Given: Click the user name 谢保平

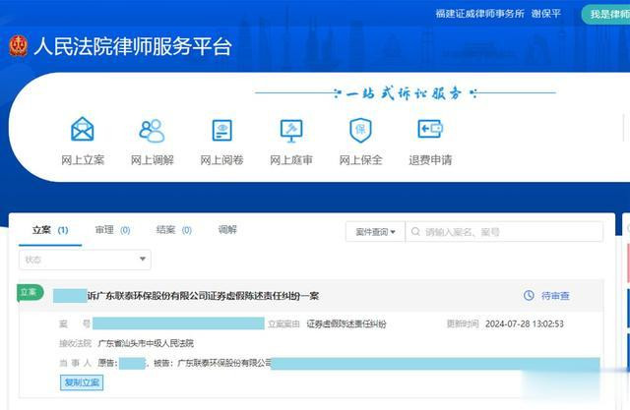Looking at the screenshot, I should coord(545,13).
